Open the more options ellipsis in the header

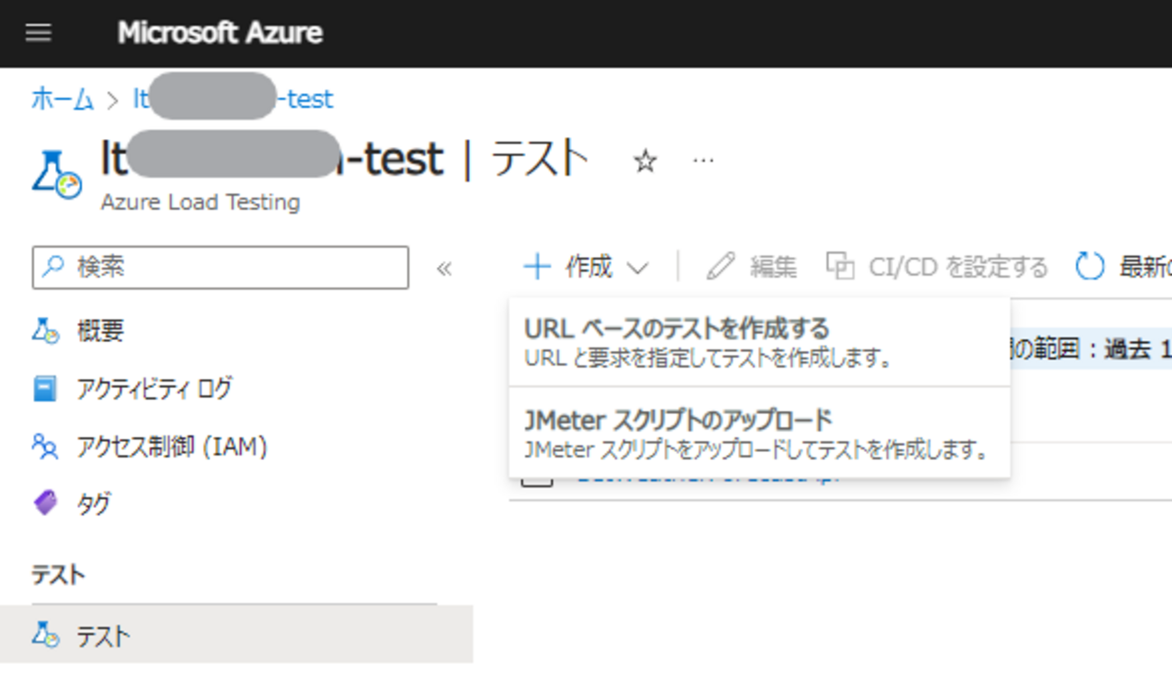click(x=703, y=161)
